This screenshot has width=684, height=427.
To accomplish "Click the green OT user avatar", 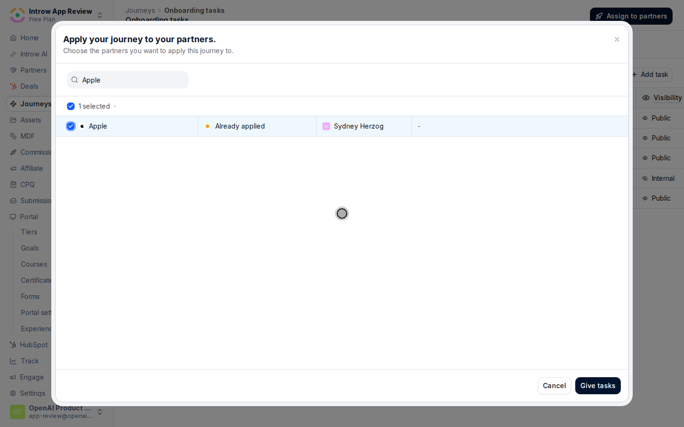I will (18, 412).
